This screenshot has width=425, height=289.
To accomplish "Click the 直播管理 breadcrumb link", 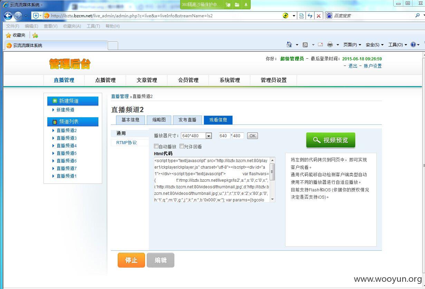I will 120,96.
